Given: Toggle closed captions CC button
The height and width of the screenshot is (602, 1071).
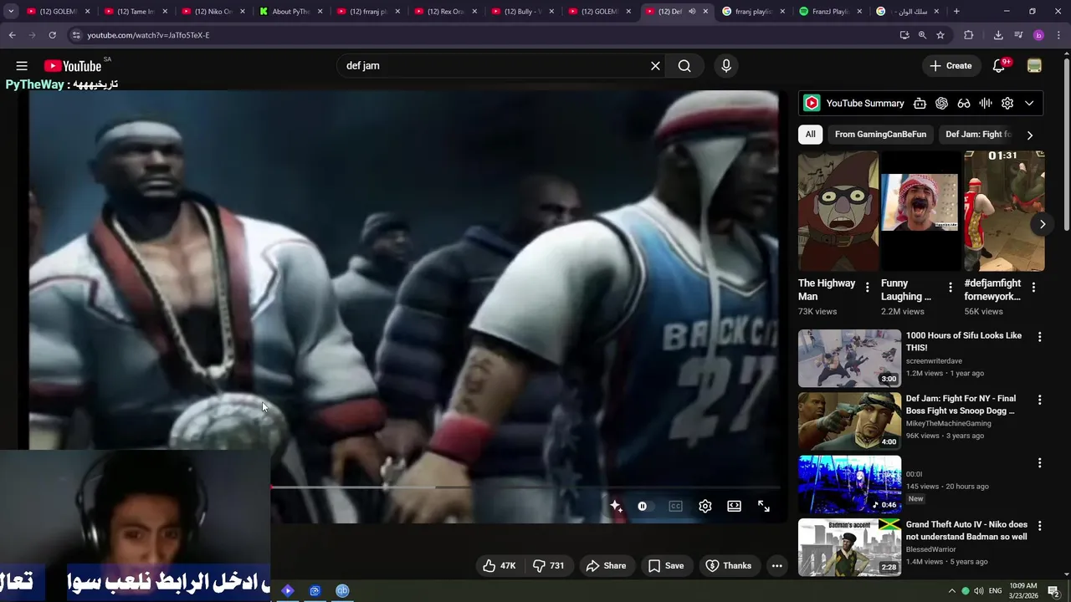Looking at the screenshot, I should 675,506.
